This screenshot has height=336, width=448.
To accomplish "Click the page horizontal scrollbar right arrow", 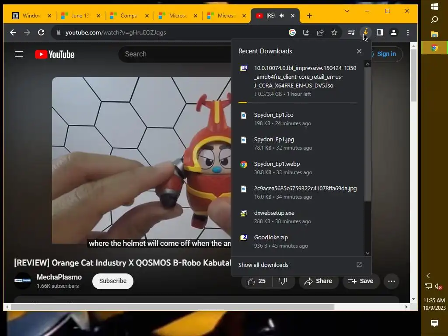I will point(406,307).
